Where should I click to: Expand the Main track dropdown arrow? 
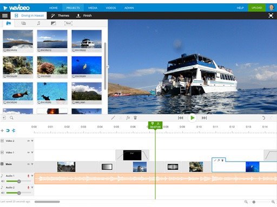coord(32,164)
